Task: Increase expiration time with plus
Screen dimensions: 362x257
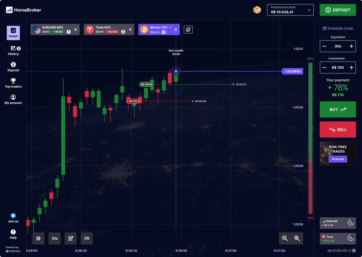Action: click(x=351, y=46)
